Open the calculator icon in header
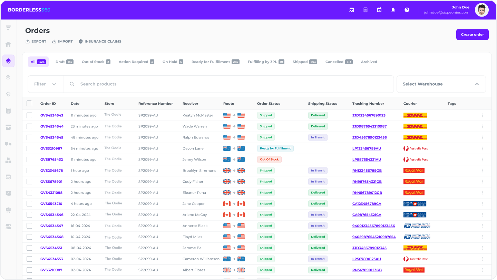The height and width of the screenshot is (280, 497). (366, 10)
